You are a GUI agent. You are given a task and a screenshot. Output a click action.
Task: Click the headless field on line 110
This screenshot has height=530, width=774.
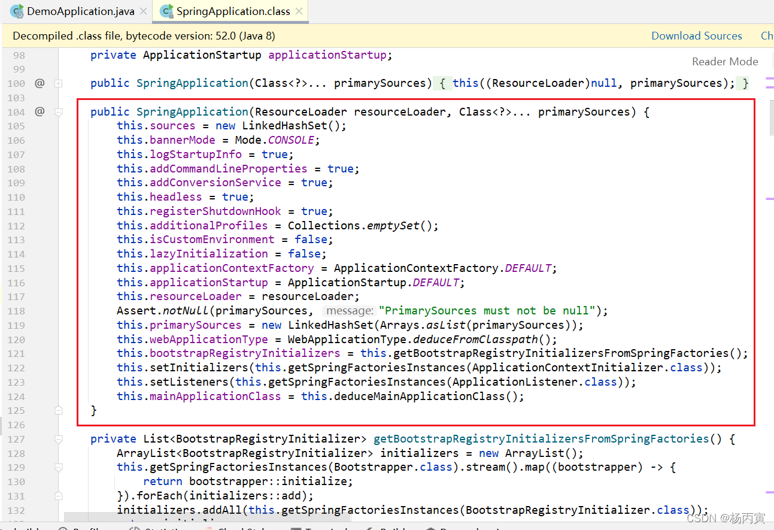coord(176,197)
